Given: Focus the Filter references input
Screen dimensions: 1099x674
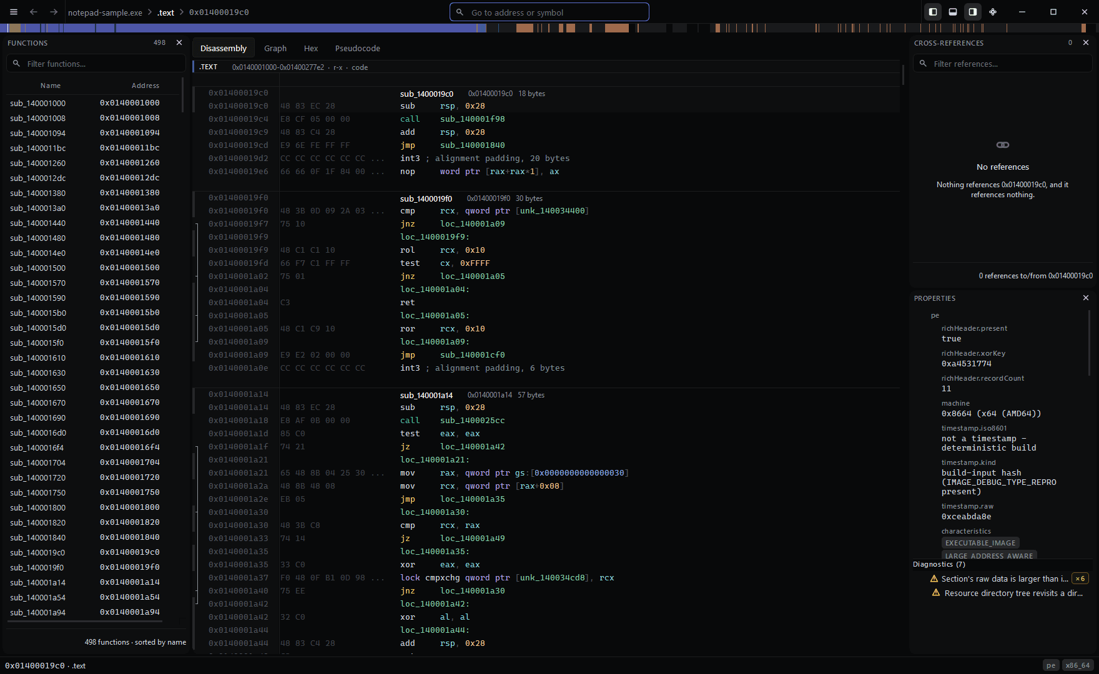Looking at the screenshot, I should coord(1003,64).
